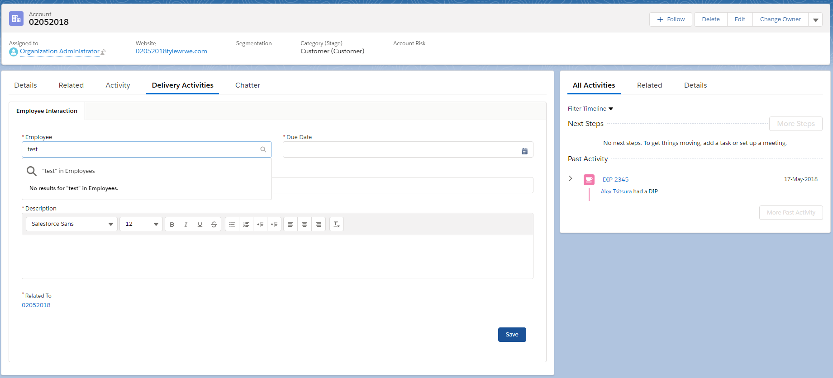Open the Salesforce Sans font dropdown
The image size is (833, 378).
[71, 224]
